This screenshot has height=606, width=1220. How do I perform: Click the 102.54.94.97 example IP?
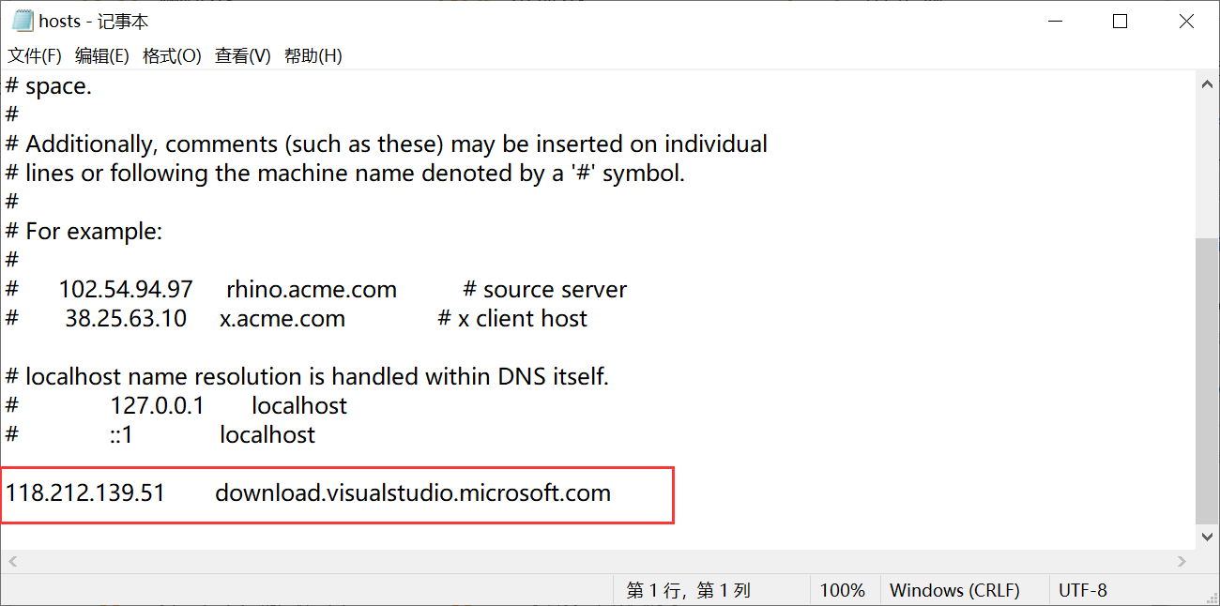[x=126, y=289]
